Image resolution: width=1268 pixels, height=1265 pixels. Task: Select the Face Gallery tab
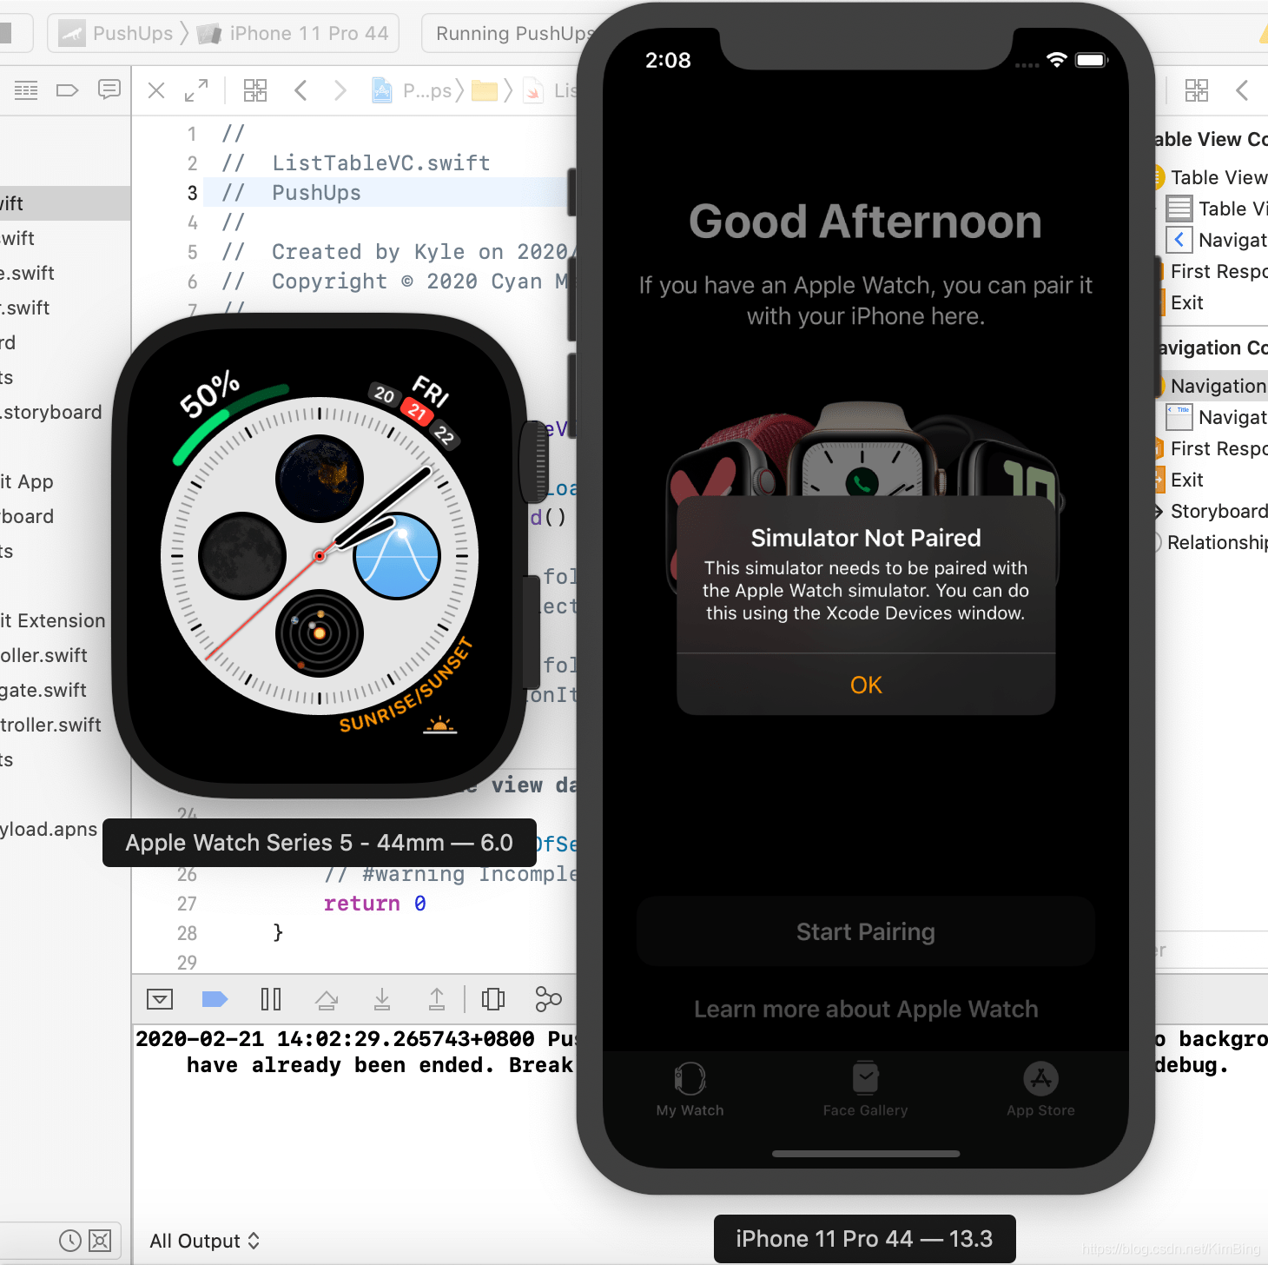pos(865,1089)
